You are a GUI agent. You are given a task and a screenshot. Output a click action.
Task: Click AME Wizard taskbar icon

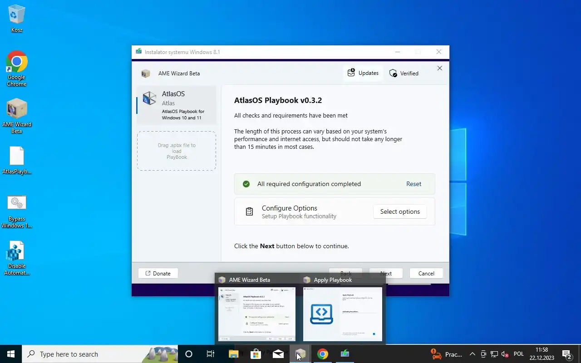300,354
